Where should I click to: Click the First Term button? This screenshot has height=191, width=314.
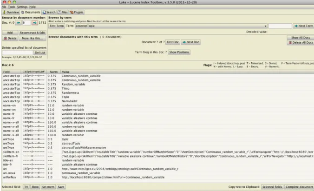pos(57,26)
